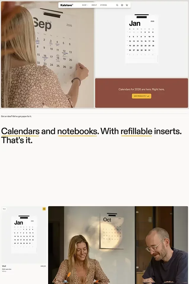Open the account icon in the navbar

point(122,5)
